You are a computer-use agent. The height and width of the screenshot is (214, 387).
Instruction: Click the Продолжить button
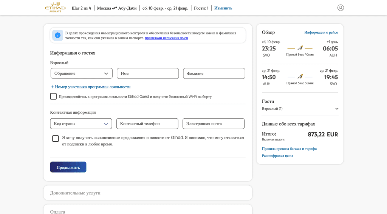click(68, 167)
